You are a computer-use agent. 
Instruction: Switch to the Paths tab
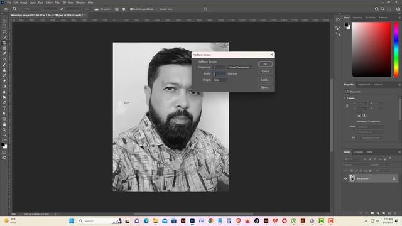click(x=369, y=152)
